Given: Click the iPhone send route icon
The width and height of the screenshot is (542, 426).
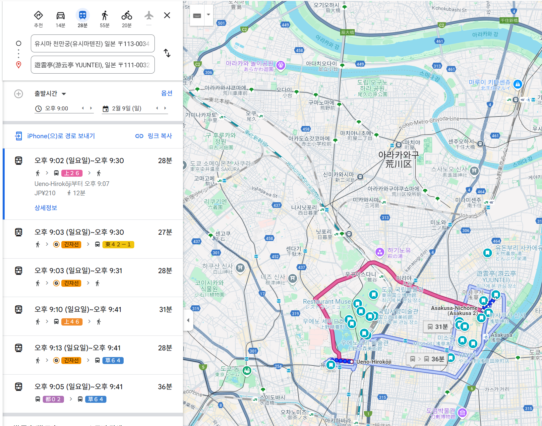Looking at the screenshot, I should pyautogui.click(x=19, y=136).
